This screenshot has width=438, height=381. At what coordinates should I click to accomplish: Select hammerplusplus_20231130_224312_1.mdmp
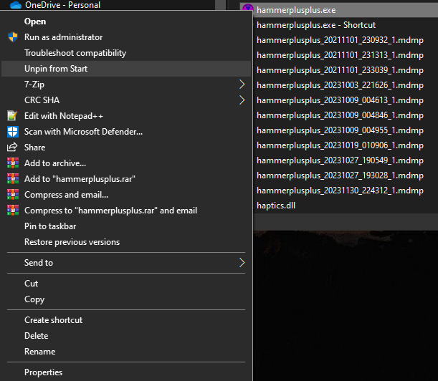(340, 190)
